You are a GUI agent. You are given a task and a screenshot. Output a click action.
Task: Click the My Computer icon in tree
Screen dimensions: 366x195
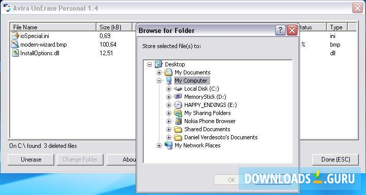coord(169,81)
